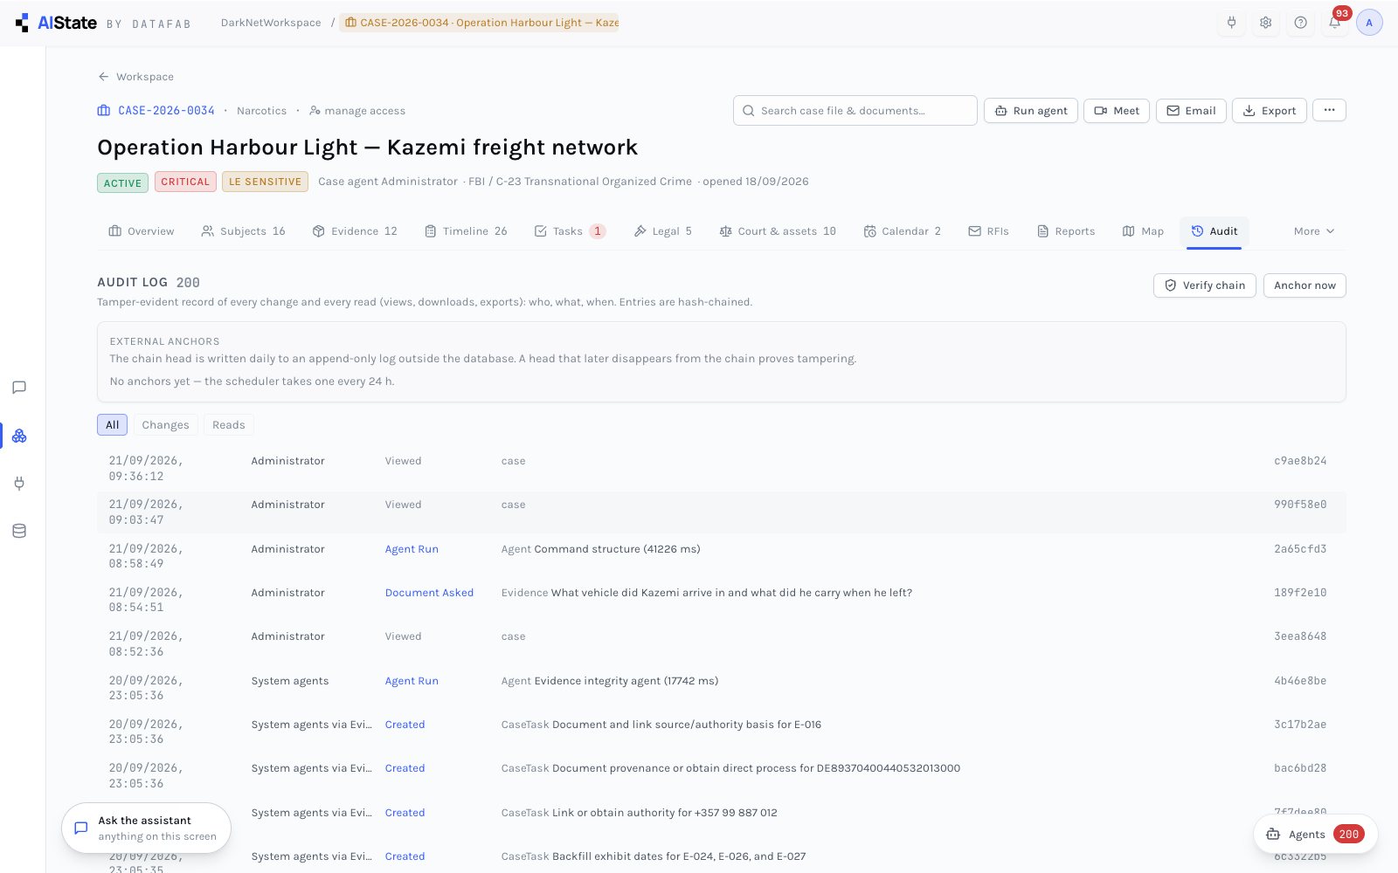
Task: Open the Document Asked audit link
Action: [429, 593]
